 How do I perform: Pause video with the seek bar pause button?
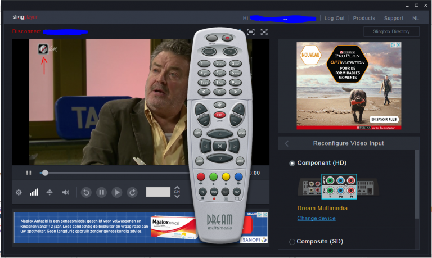(x=29, y=173)
